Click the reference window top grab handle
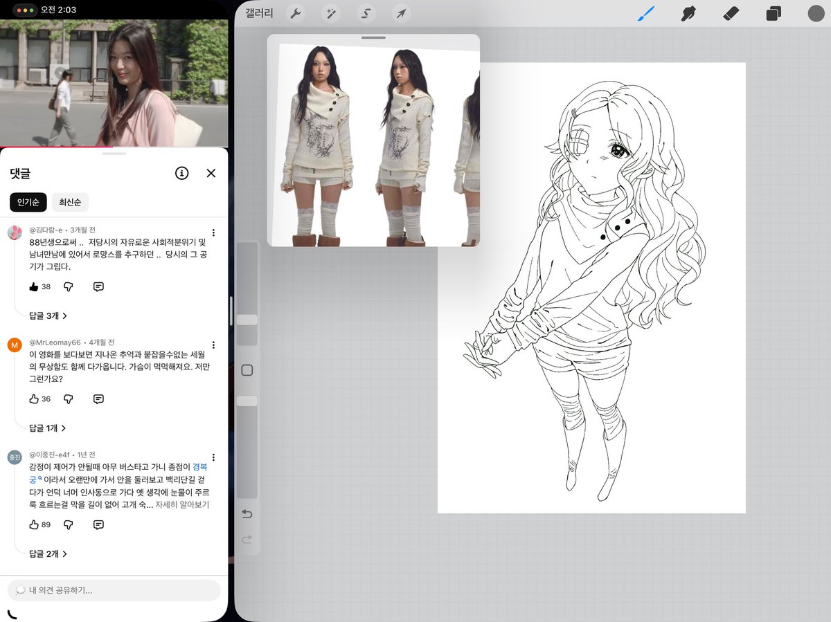This screenshot has height=622, width=831. click(x=373, y=37)
